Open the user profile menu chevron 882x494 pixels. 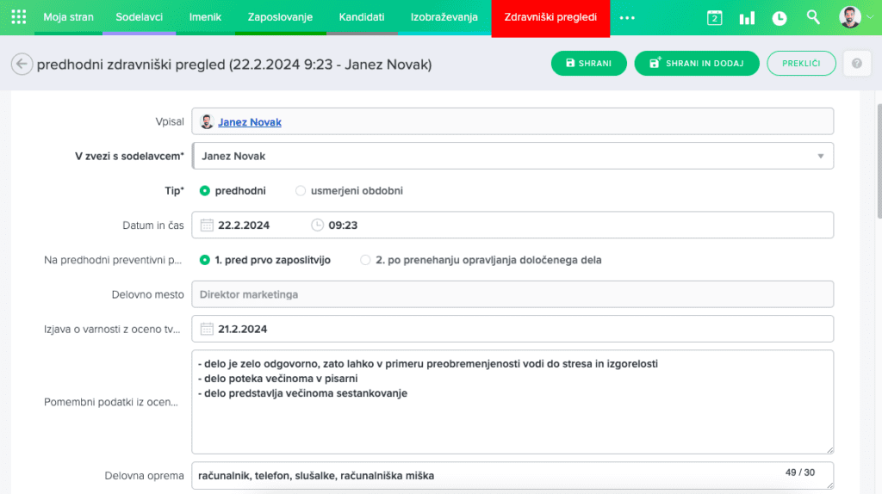[x=871, y=17]
